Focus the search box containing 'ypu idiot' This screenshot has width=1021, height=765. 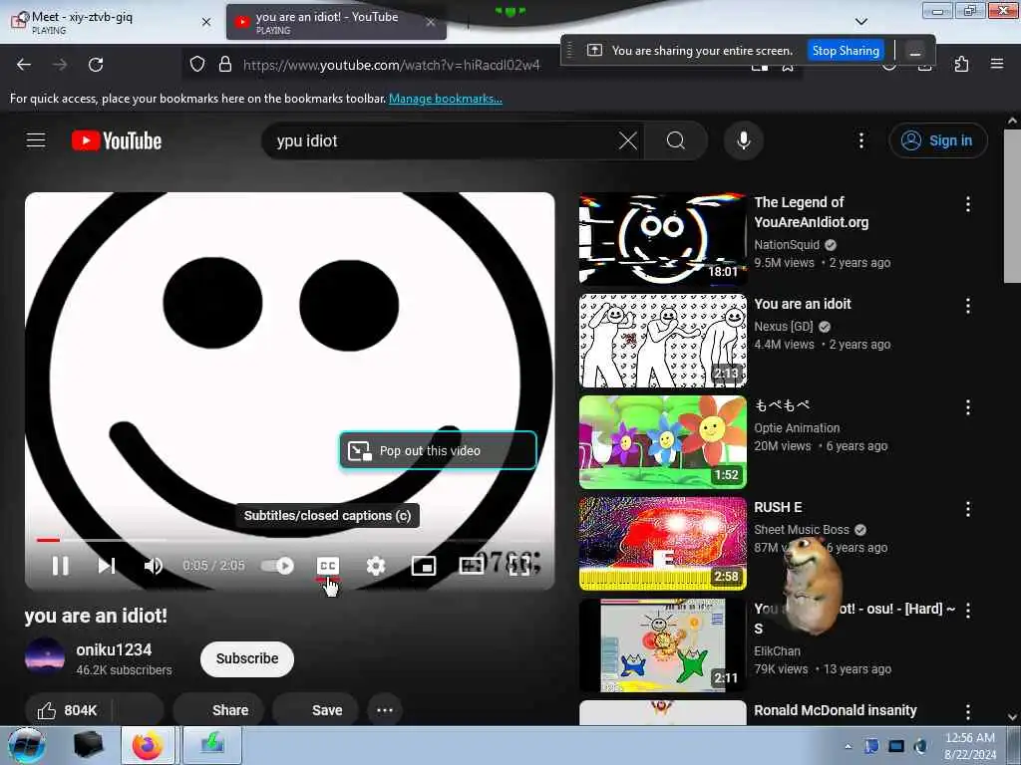(443, 140)
